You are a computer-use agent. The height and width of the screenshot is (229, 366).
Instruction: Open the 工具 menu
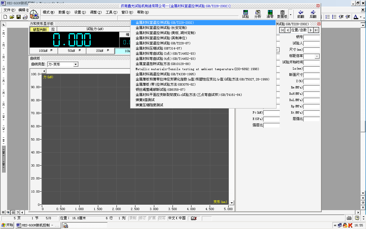[111, 12]
